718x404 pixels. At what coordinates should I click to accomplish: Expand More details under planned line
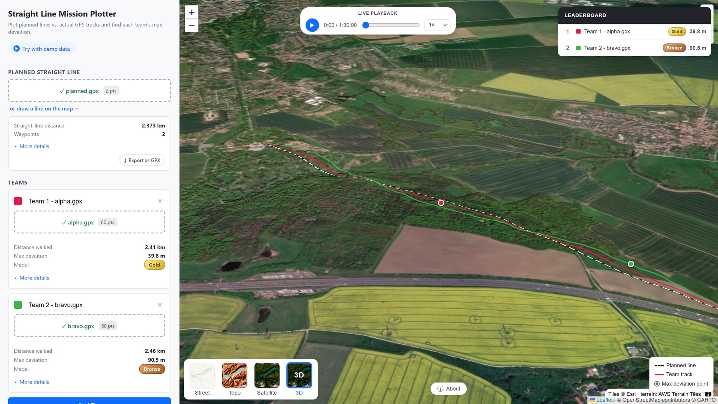tap(34, 146)
